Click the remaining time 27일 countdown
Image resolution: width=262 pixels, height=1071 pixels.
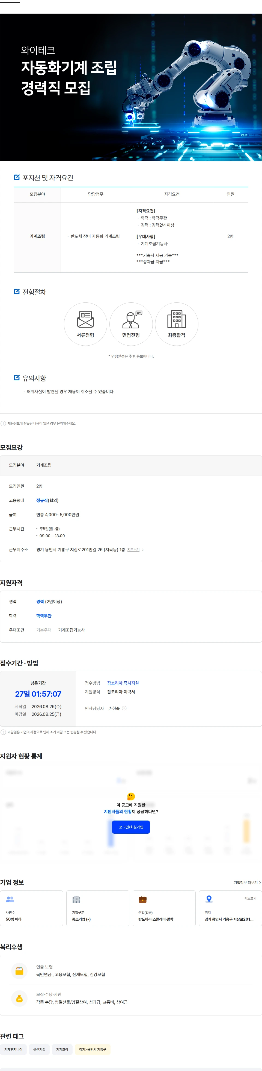38,694
